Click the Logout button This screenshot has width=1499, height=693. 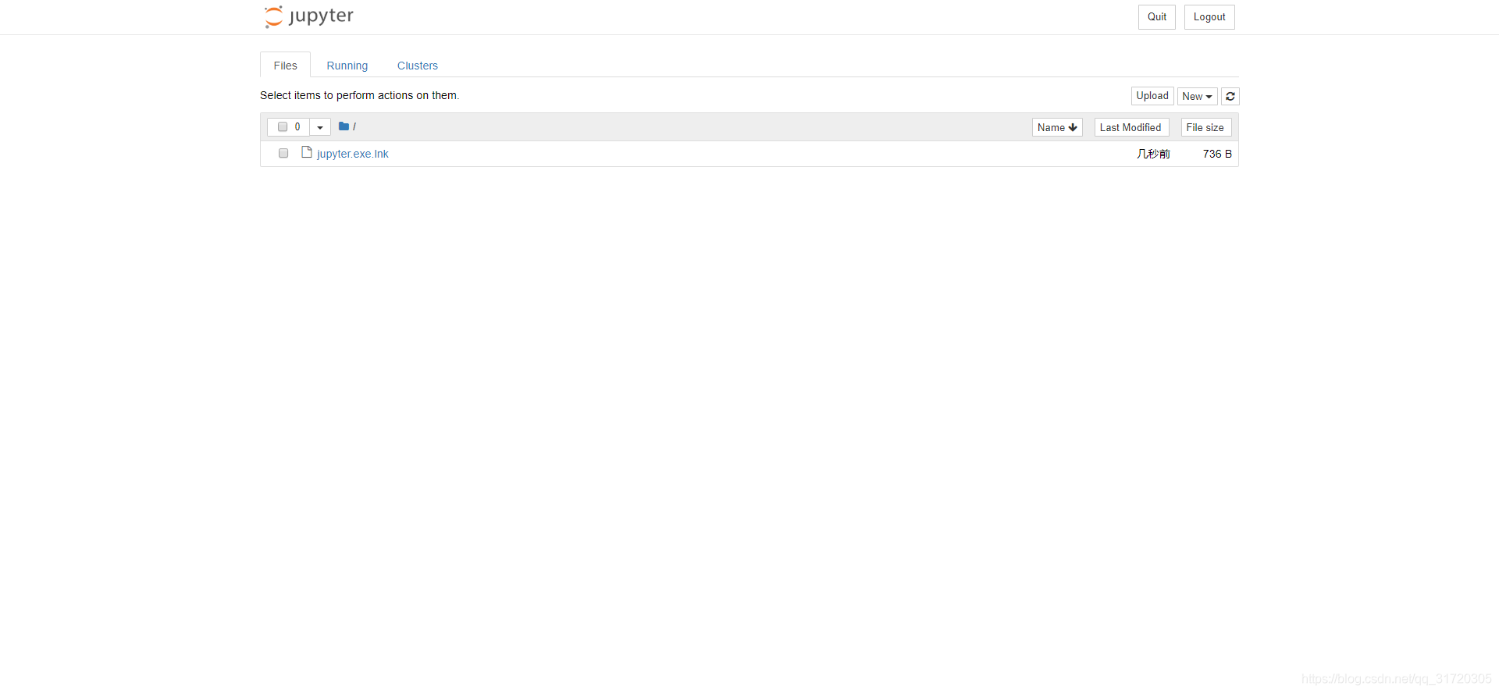pyautogui.click(x=1209, y=17)
